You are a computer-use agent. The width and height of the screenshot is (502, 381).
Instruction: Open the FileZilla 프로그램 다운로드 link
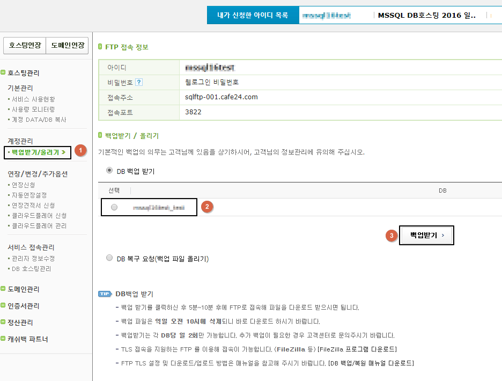pyautogui.click(x=357, y=349)
